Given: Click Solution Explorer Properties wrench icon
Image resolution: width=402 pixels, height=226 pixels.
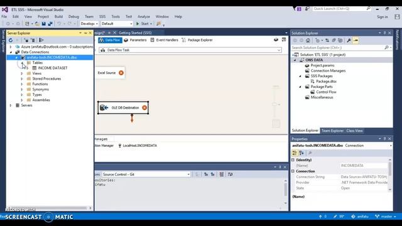Looking at the screenshot, I should click(349, 40).
